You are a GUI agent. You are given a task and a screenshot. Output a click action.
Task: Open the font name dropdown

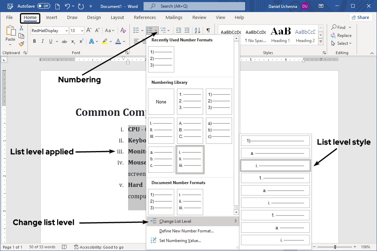point(66,31)
